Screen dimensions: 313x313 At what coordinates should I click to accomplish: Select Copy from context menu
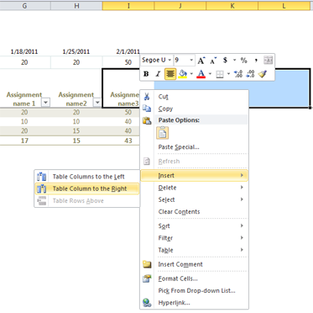pos(194,109)
